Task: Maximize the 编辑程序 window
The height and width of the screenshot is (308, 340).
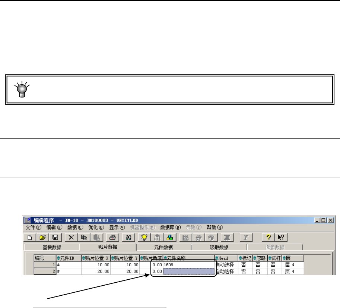Action: click(x=323, y=220)
